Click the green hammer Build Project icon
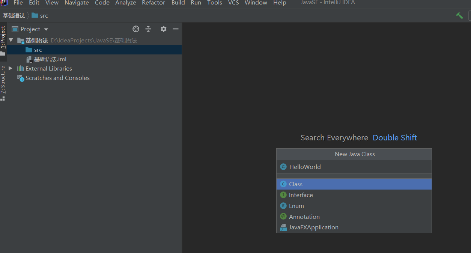Image resolution: width=471 pixels, height=253 pixels. click(459, 15)
